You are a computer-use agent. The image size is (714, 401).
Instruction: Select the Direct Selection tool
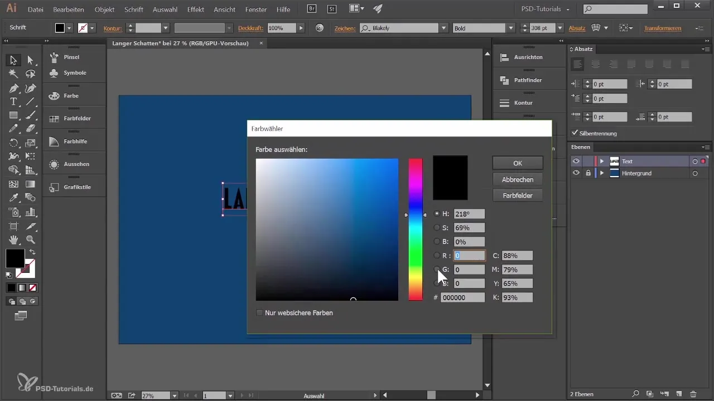coord(31,60)
